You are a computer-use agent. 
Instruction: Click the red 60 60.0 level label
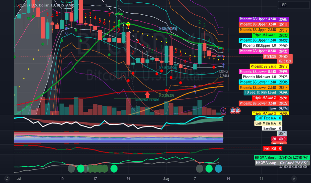click(x=279, y=139)
